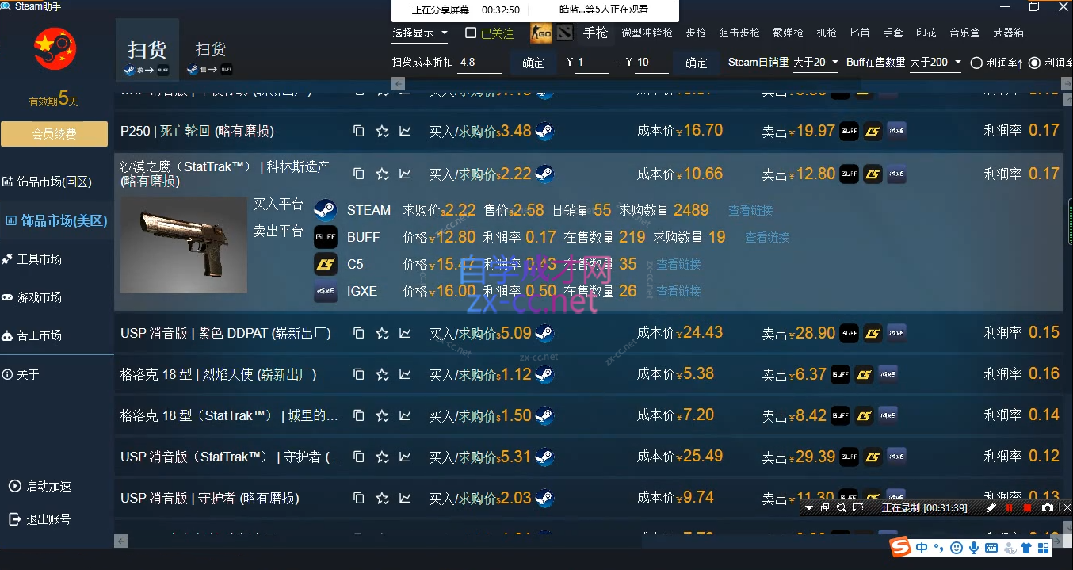Viewport: 1073px width, 570px height.
Task: Copy name of USP 消音版 守护者 (略有磨损)
Action: (358, 498)
